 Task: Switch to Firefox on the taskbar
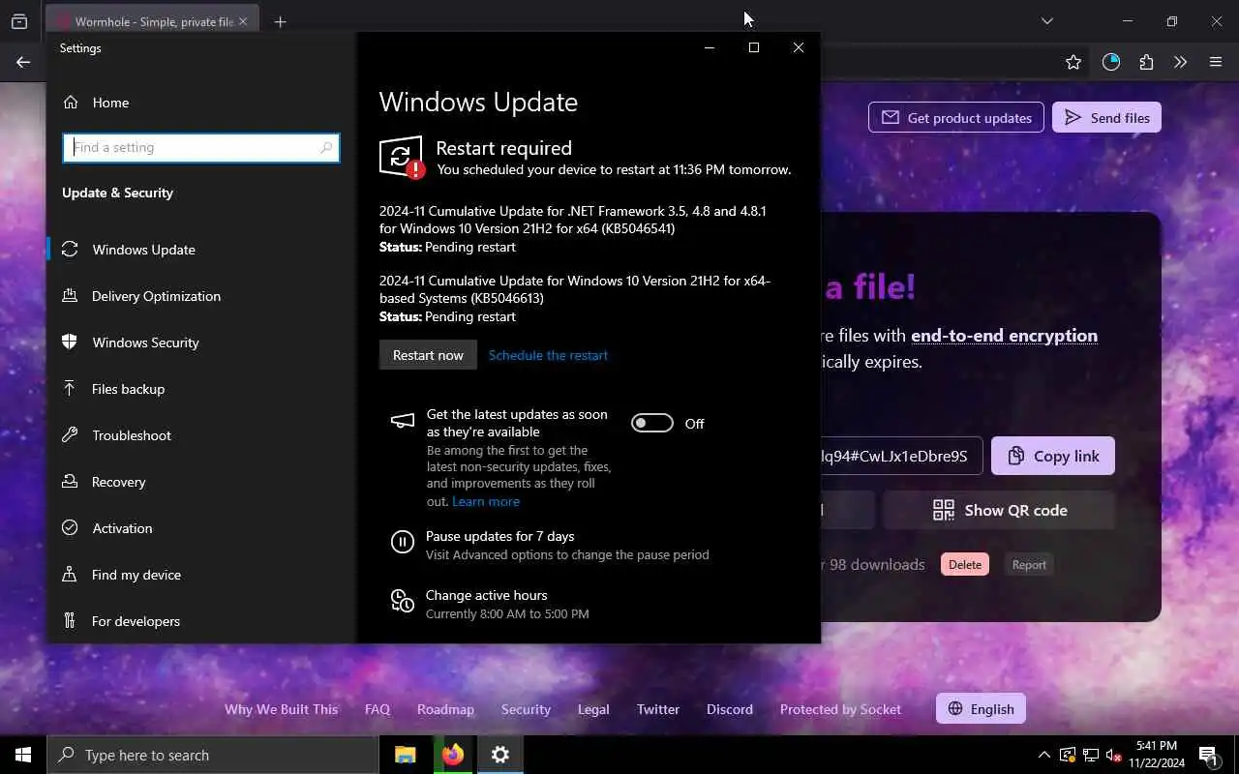coord(453,755)
